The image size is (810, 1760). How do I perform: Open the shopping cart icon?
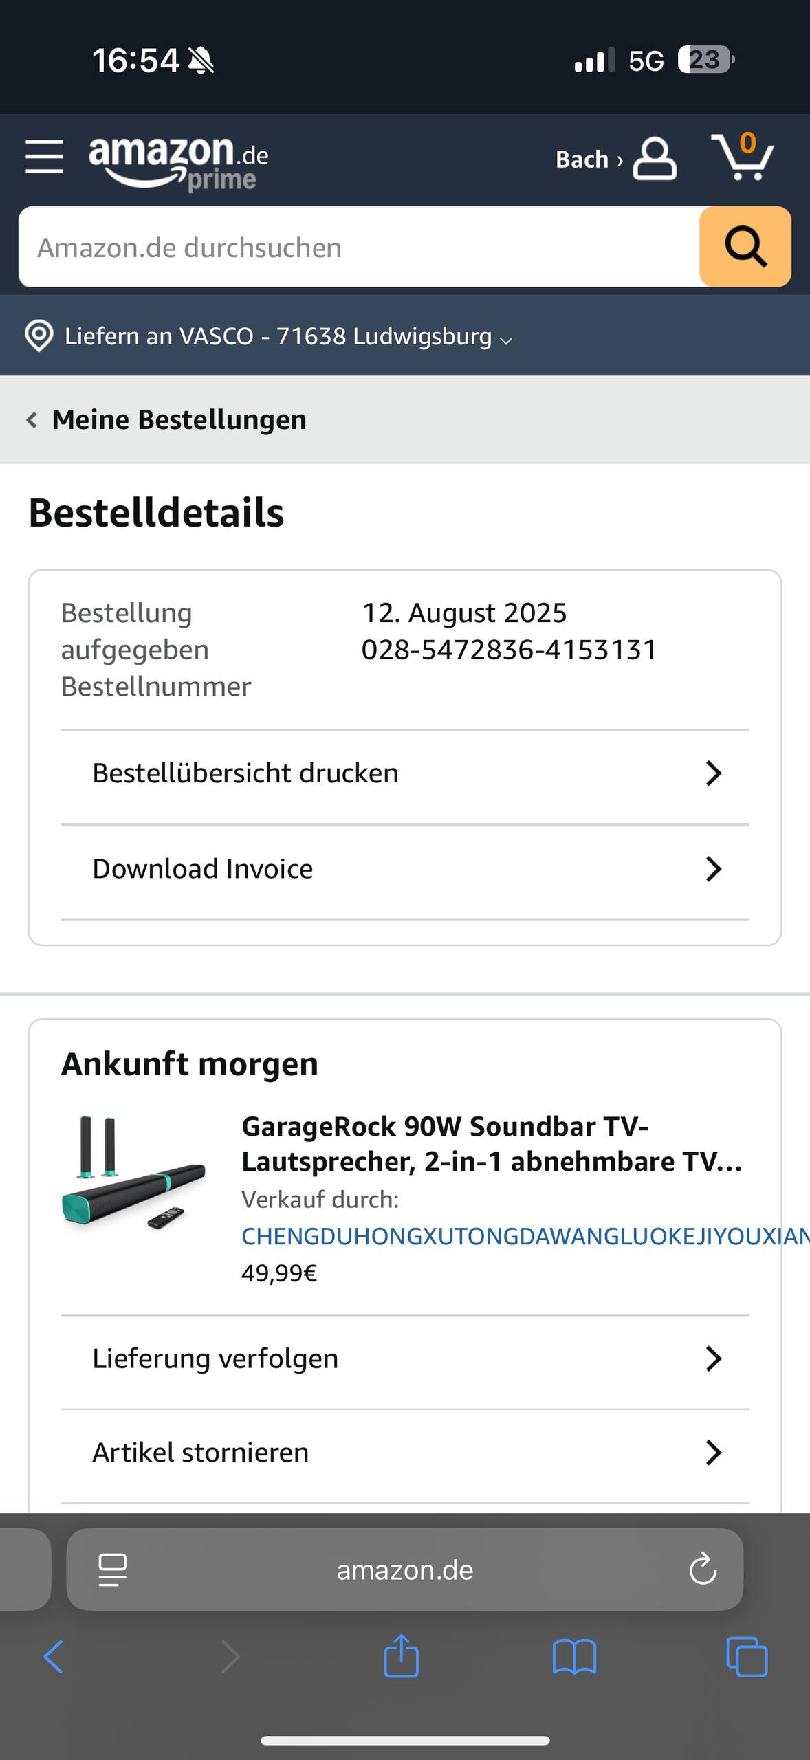[x=743, y=157]
